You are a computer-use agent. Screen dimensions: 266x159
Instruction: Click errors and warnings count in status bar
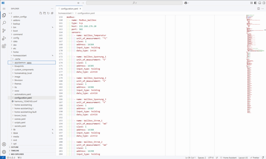[x=11, y=158]
